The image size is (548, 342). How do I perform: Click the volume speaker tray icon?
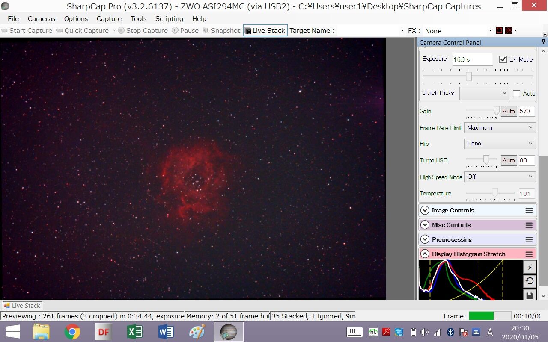pos(425,332)
